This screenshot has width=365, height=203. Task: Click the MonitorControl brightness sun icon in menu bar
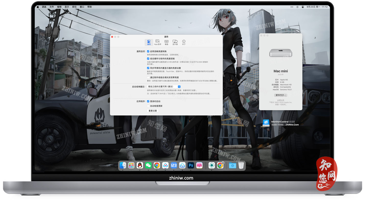(x=297, y=7)
